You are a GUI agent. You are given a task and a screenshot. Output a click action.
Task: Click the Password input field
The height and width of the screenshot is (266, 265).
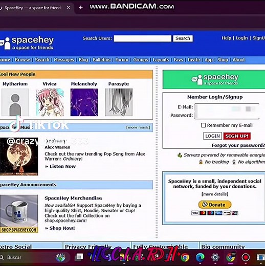point(227,115)
